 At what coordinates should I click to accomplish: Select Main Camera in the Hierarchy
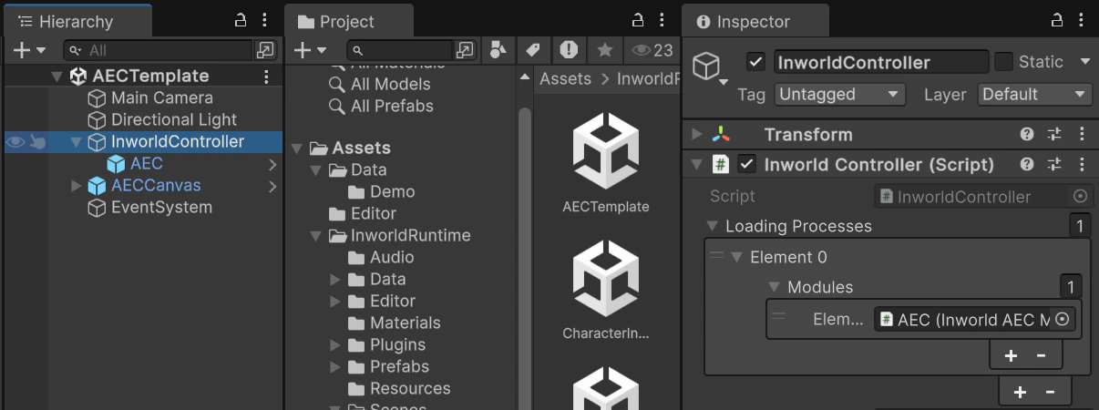(x=162, y=97)
